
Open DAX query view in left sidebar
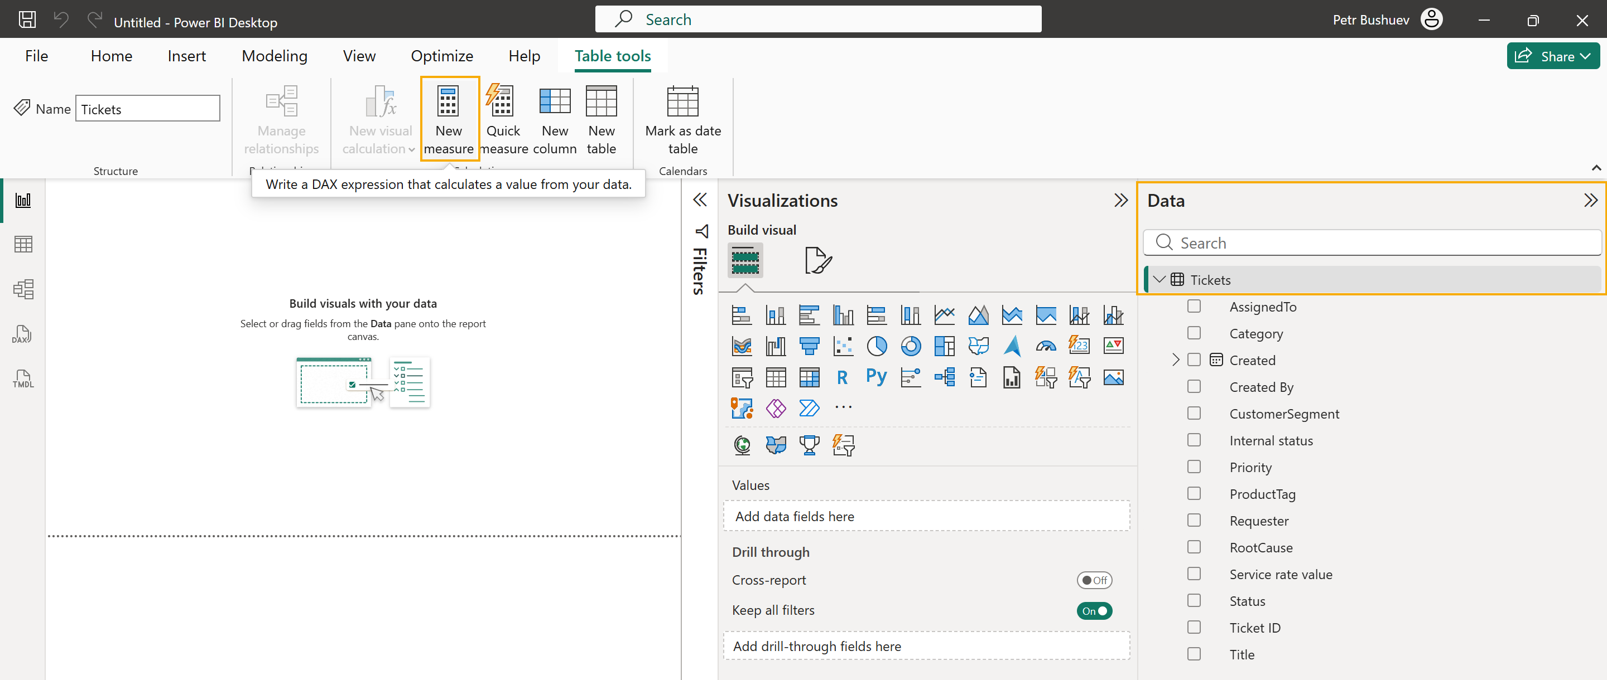tap(23, 334)
